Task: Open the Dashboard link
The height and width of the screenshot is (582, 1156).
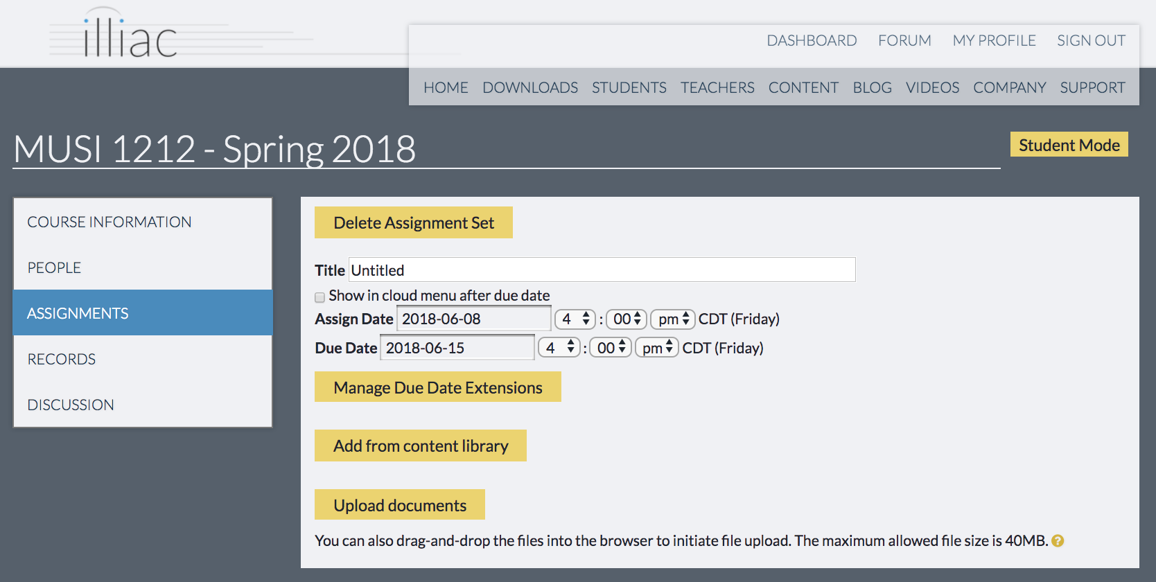Action: click(x=812, y=40)
